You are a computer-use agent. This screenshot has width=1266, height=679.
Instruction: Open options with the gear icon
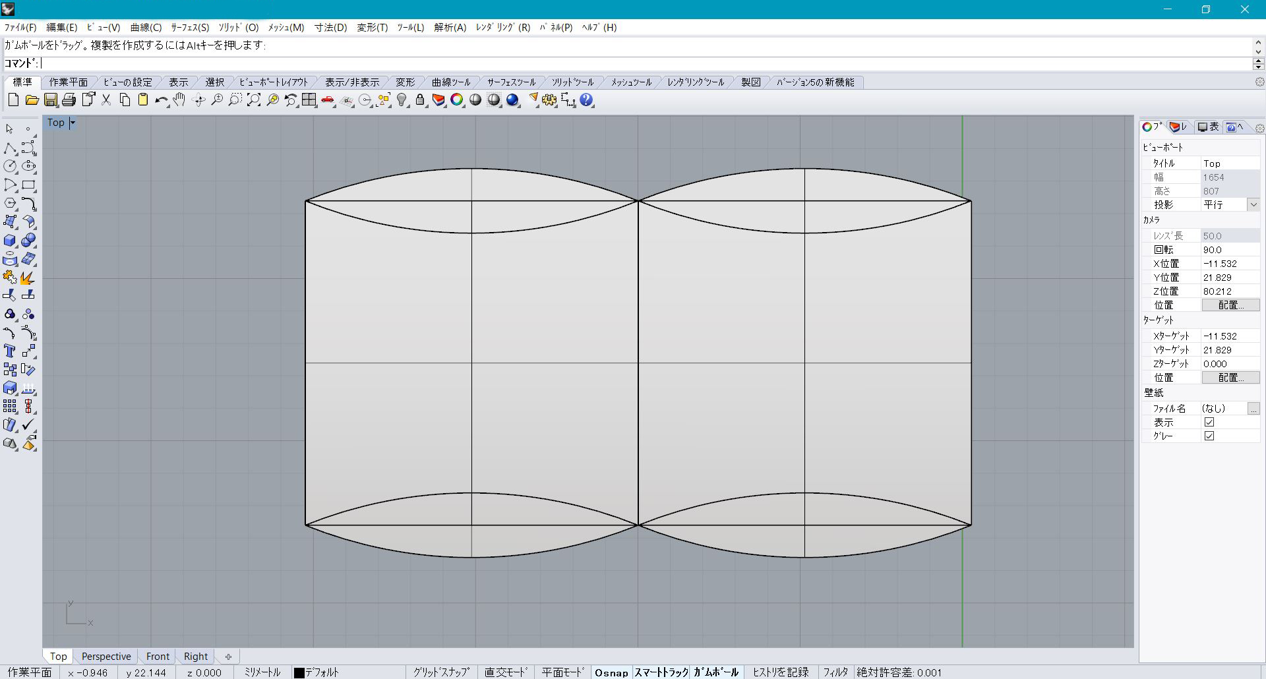coord(549,100)
